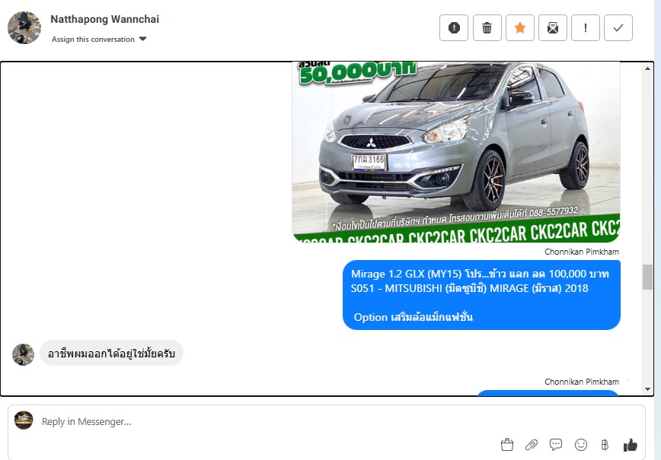Screen dimensions: 661x460
Task: Click the scrollbar up arrow in chat
Action: click(647, 68)
